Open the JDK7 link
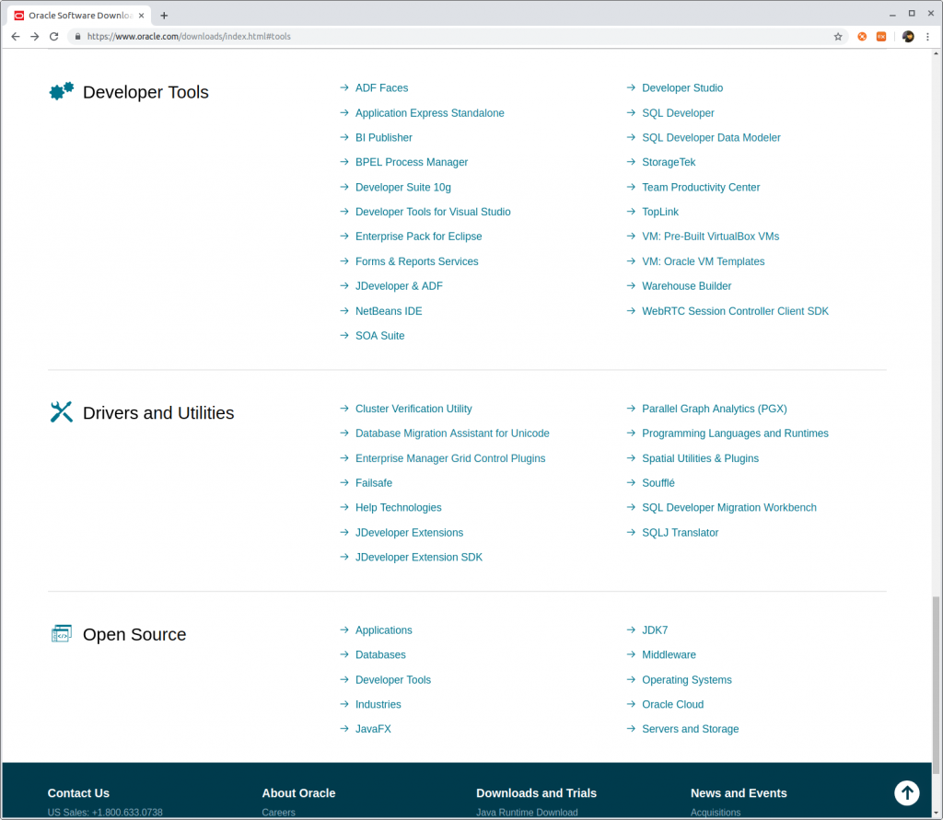The width and height of the screenshot is (943, 820). click(655, 630)
